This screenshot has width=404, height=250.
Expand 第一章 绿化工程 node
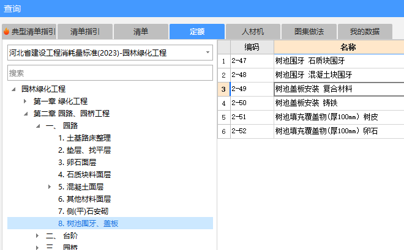coord(25,101)
